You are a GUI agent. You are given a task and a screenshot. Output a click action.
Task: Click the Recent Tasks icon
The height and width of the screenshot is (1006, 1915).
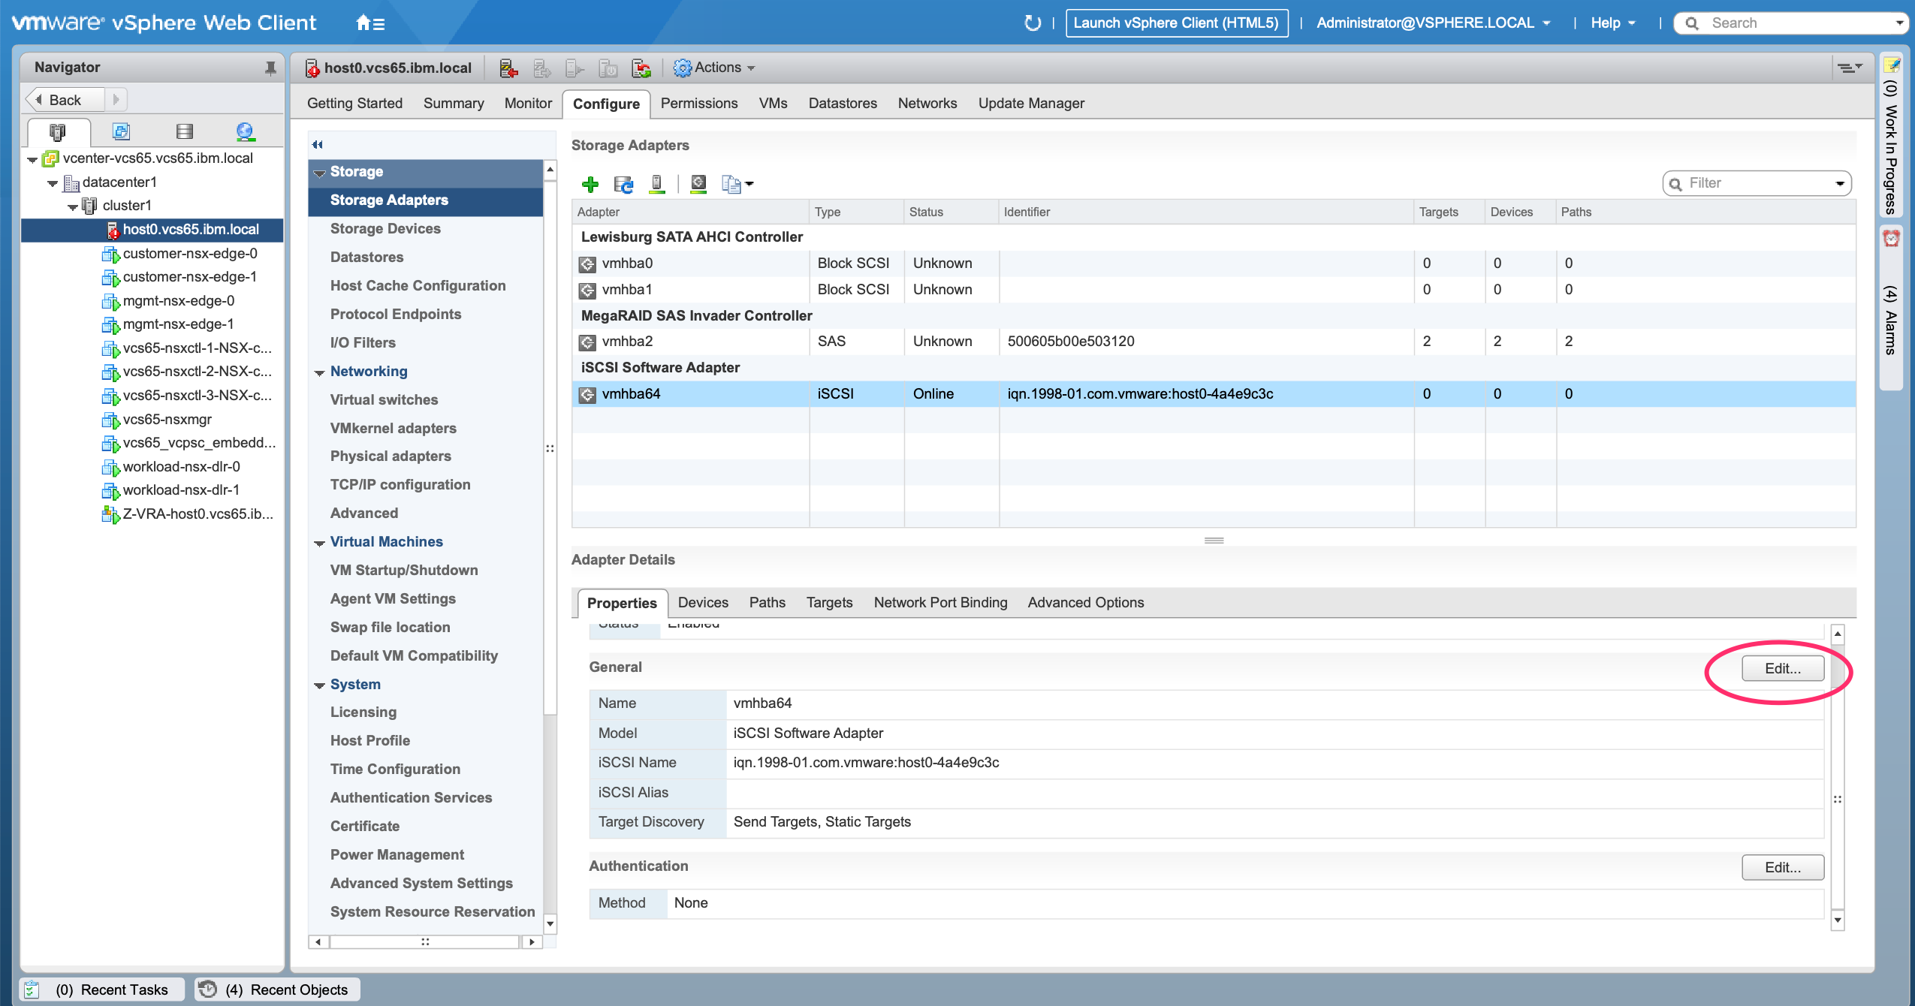[32, 989]
